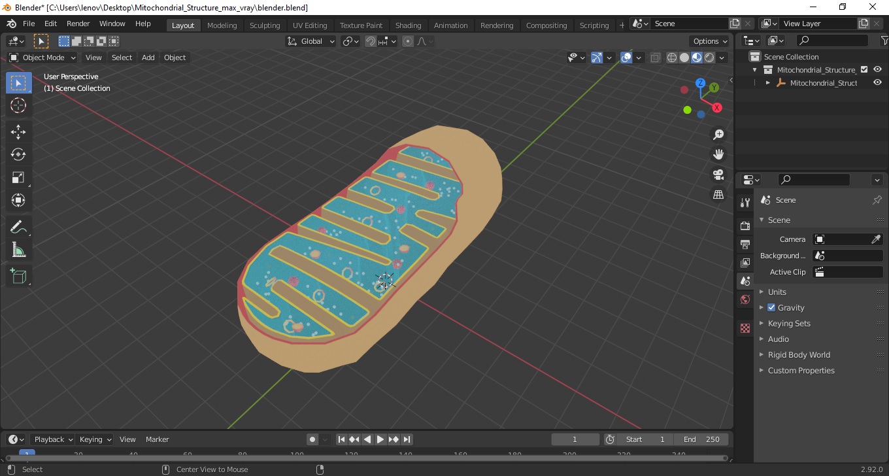The width and height of the screenshot is (889, 476).
Task: Click the red X axis gizmo
Action: pyautogui.click(x=717, y=107)
